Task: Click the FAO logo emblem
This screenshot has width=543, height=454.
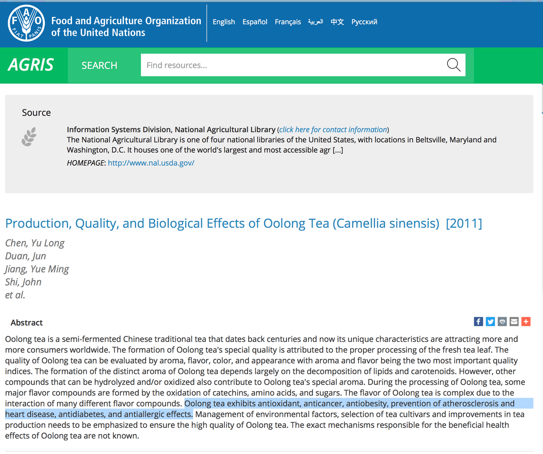Action: tap(27, 24)
